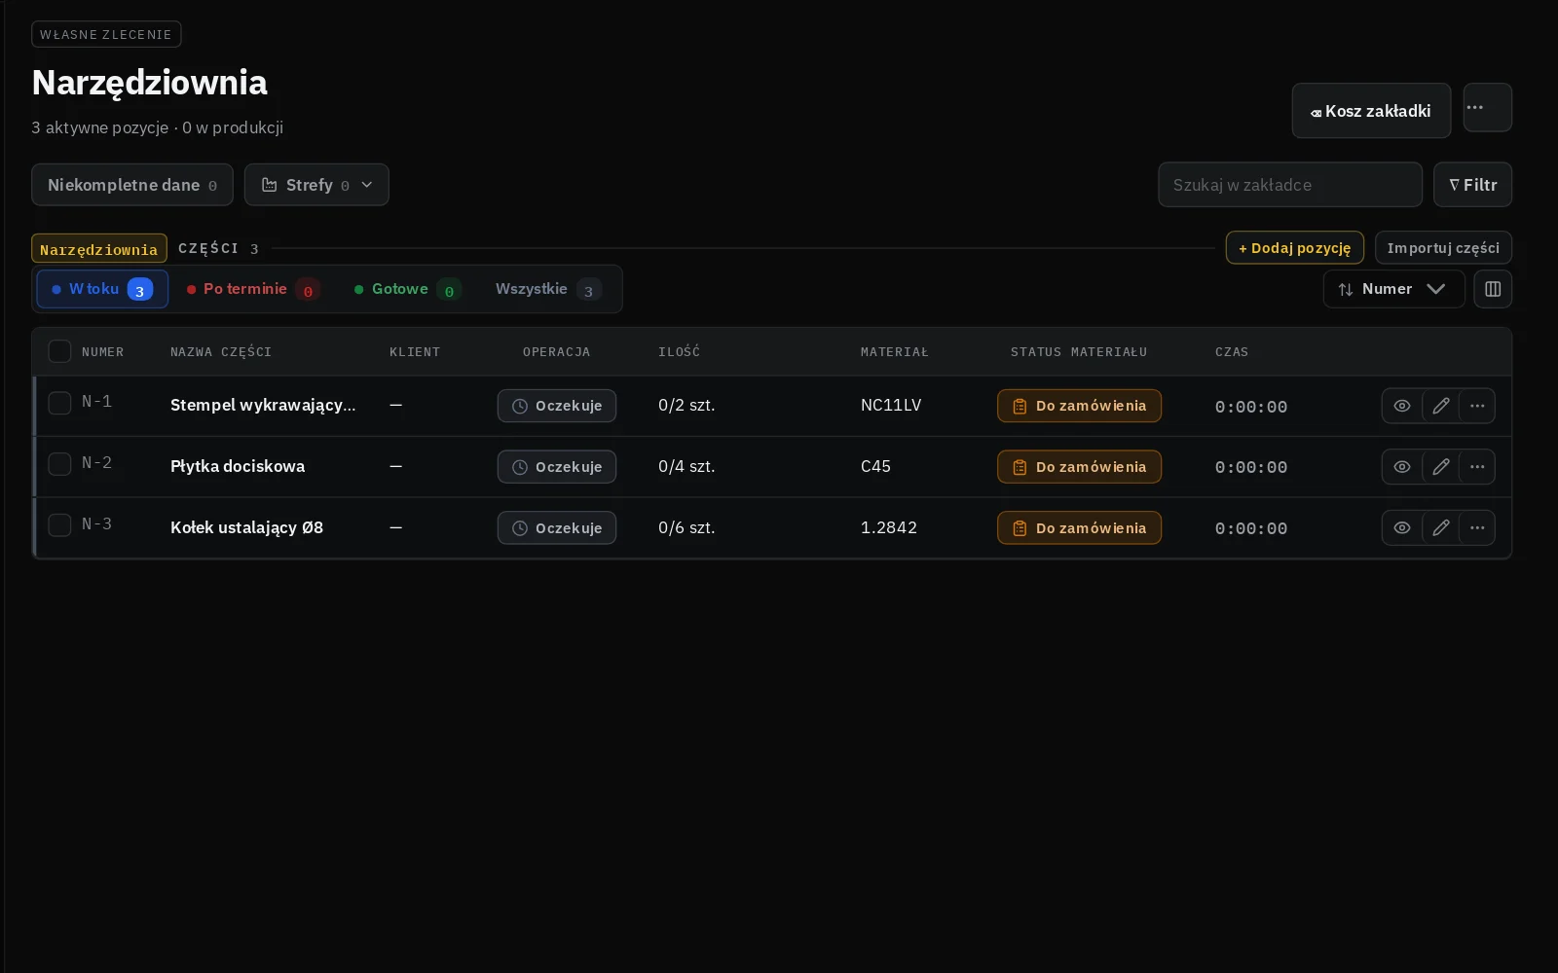Open more options dots for N-2 row
The height and width of the screenshot is (973, 1558).
[1477, 467]
